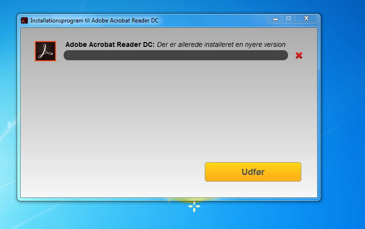Click the disabled maximize button
This screenshot has height=229, width=365.
[x=288, y=18]
